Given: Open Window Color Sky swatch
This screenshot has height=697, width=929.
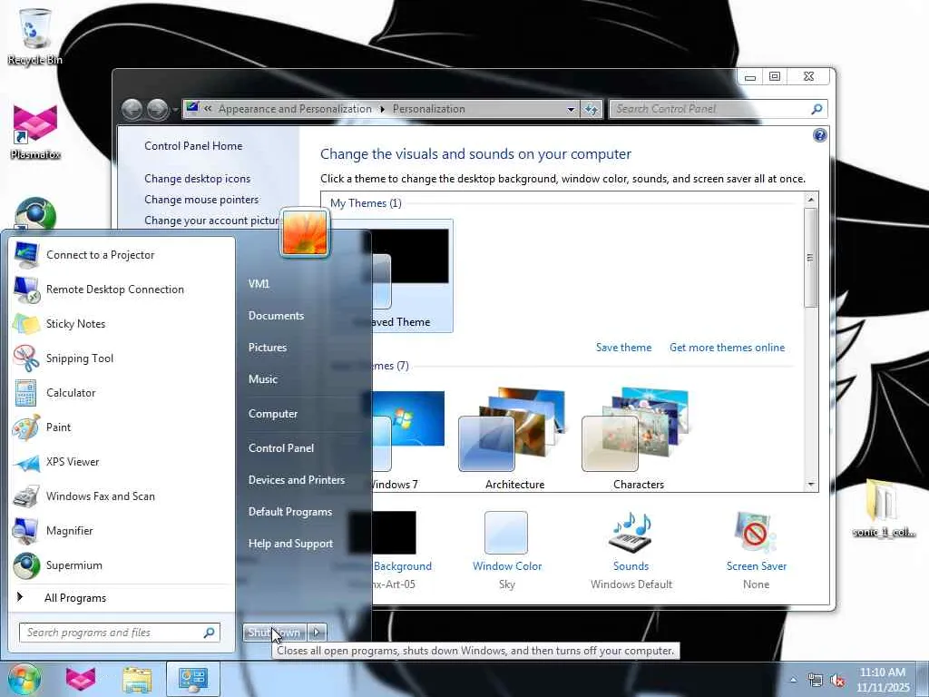Looking at the screenshot, I should pyautogui.click(x=506, y=532).
